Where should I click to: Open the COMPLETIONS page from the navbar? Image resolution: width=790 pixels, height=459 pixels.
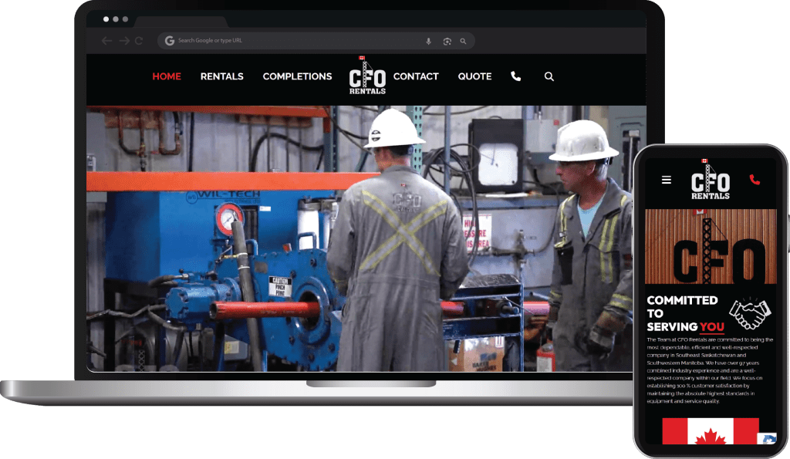click(x=297, y=76)
